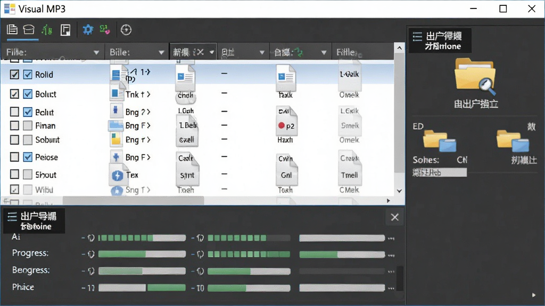Click the green and pink convert icon

(105, 30)
